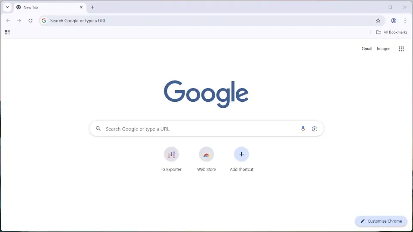413x232 pixels.
Task: Open Google apps grid launcher
Action: click(401, 49)
